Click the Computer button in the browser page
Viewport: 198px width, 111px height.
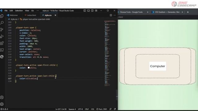[157, 66]
